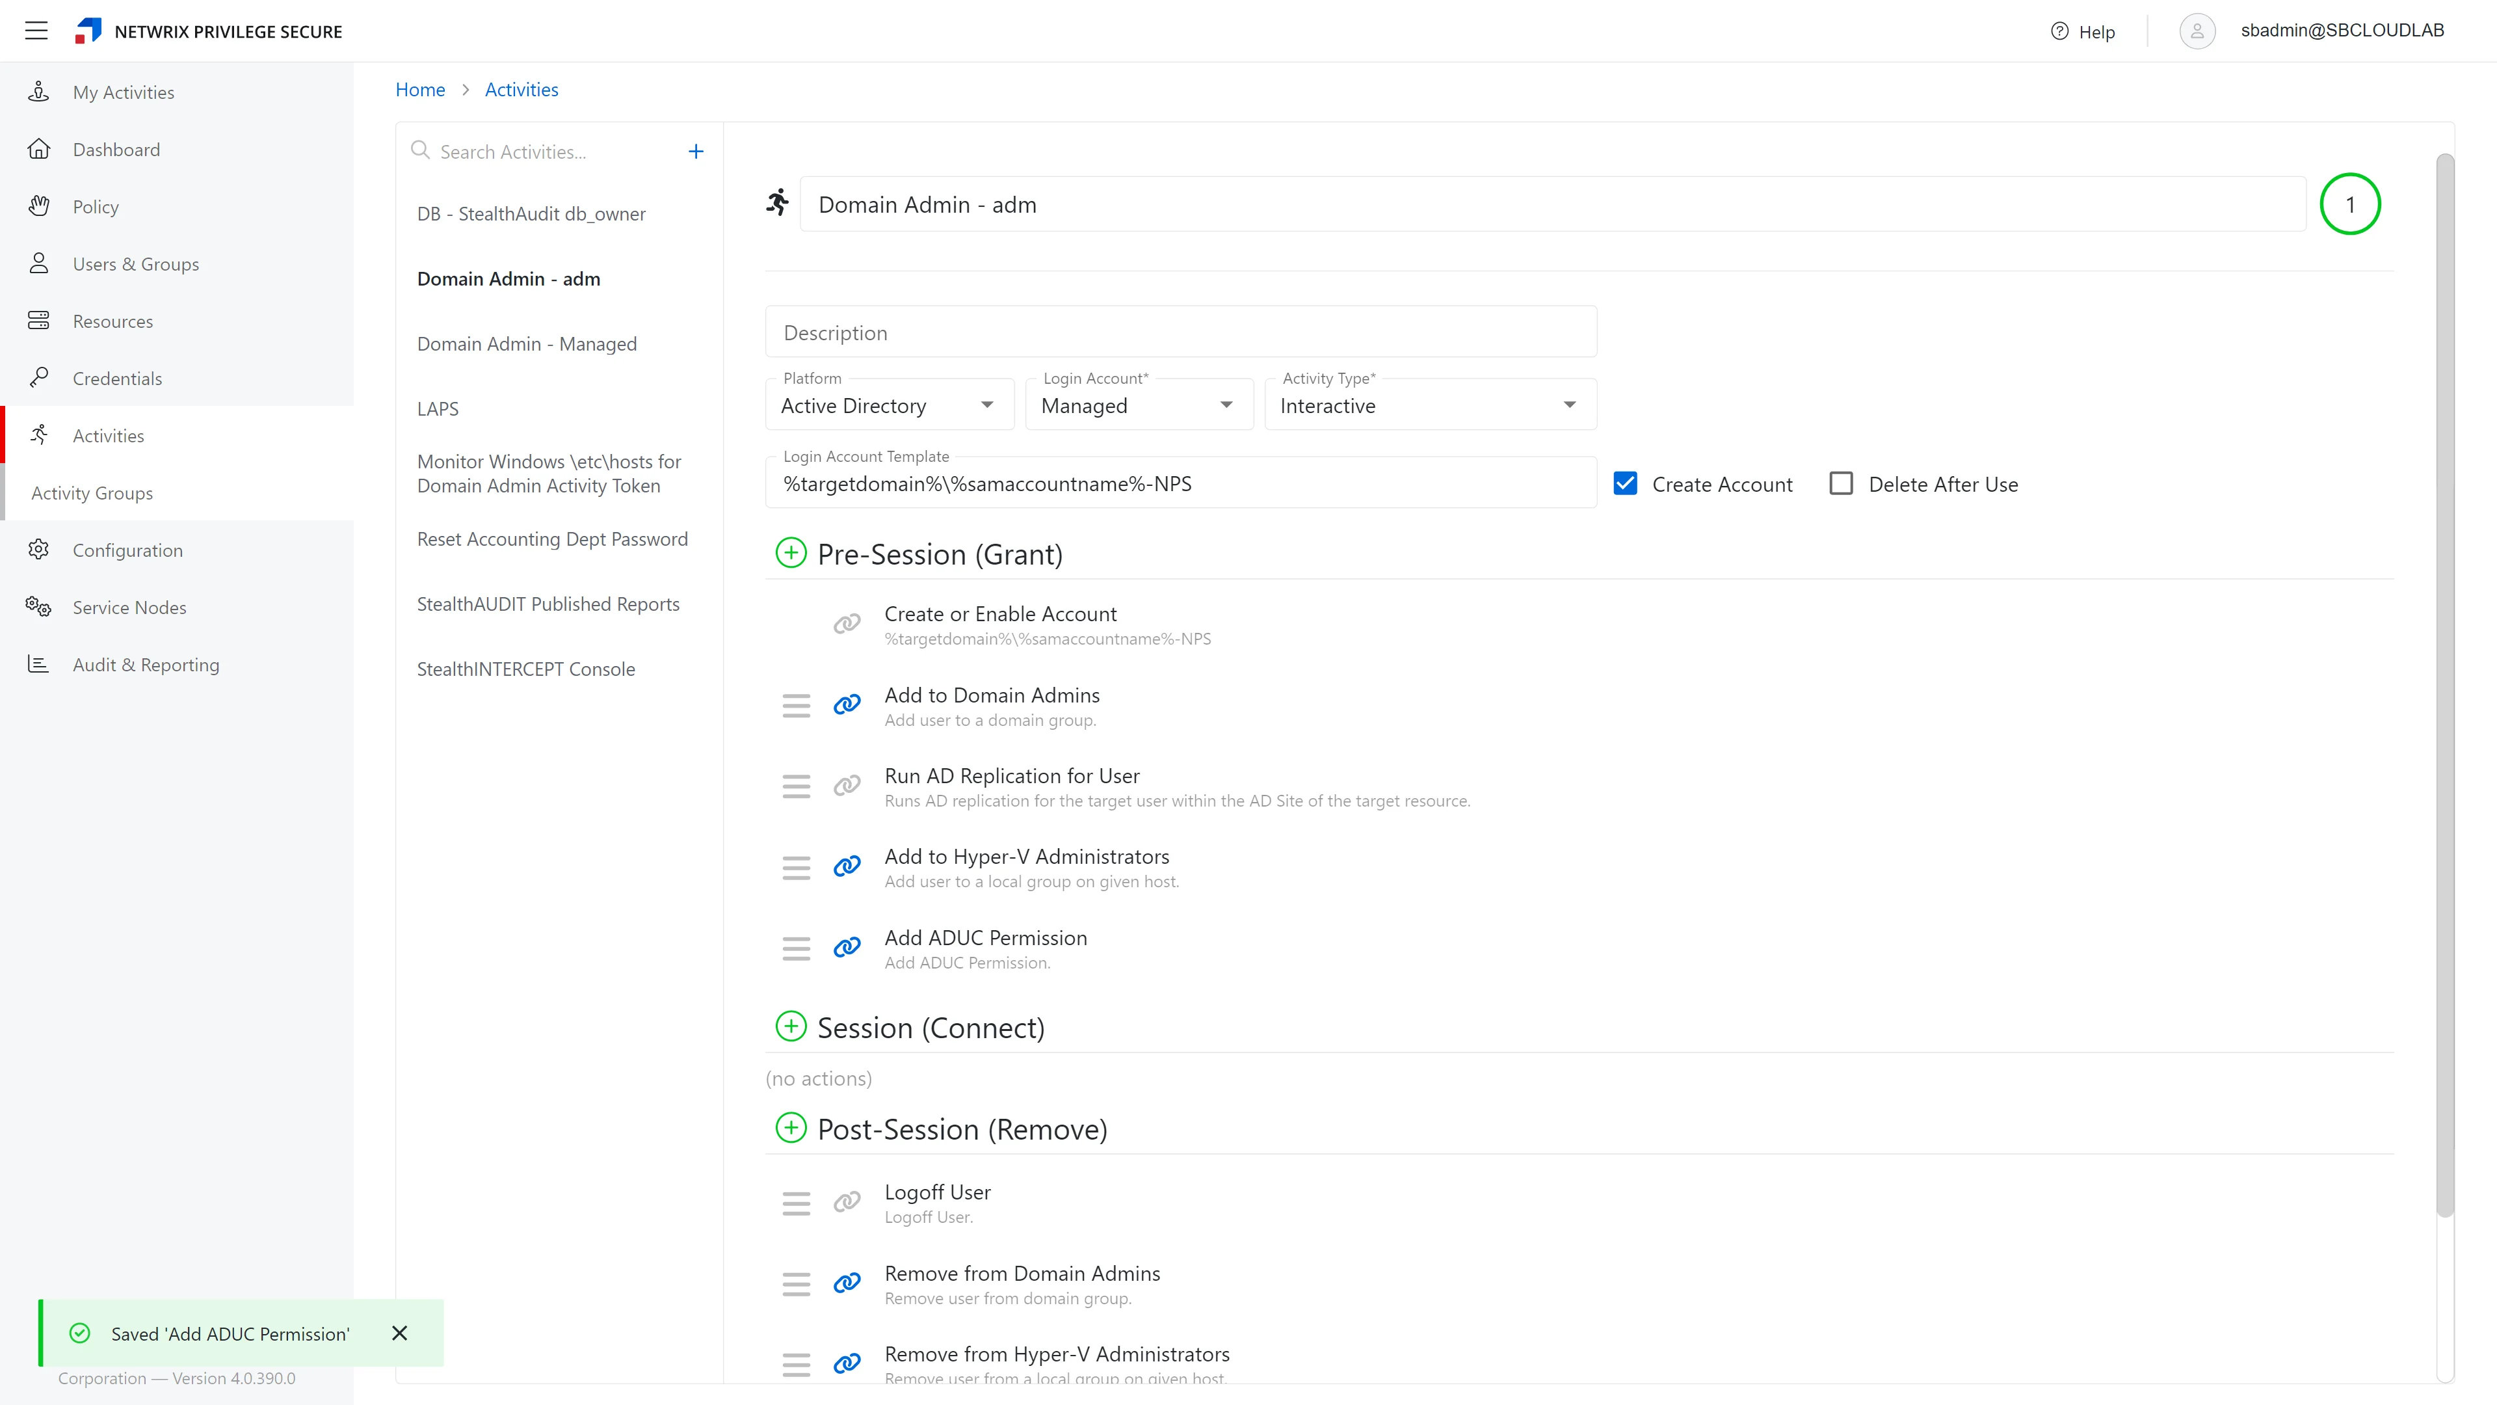2497x1405 pixels.
Task: Click link icon for Create or Enable Account
Action: (847, 624)
